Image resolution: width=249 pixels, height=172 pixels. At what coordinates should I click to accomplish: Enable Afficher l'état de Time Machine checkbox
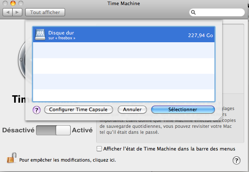coord(99,149)
